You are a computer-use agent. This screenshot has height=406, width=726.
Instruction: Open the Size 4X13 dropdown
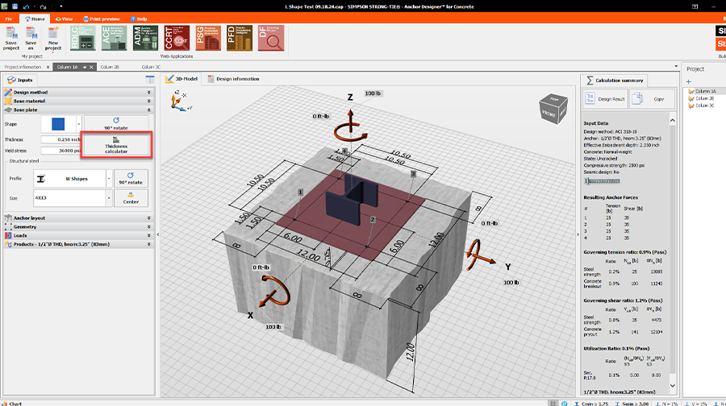coord(109,198)
